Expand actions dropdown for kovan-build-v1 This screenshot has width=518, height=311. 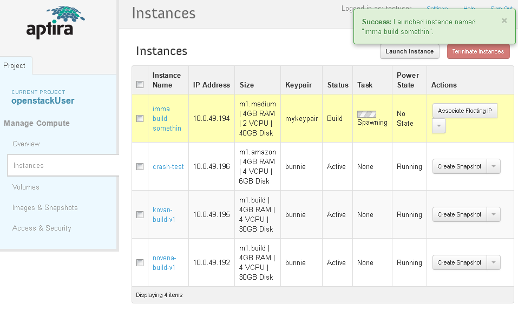(494, 214)
